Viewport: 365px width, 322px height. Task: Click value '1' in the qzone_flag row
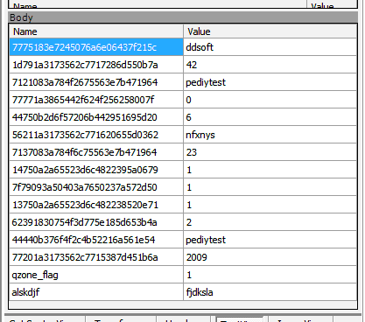[x=270, y=275]
